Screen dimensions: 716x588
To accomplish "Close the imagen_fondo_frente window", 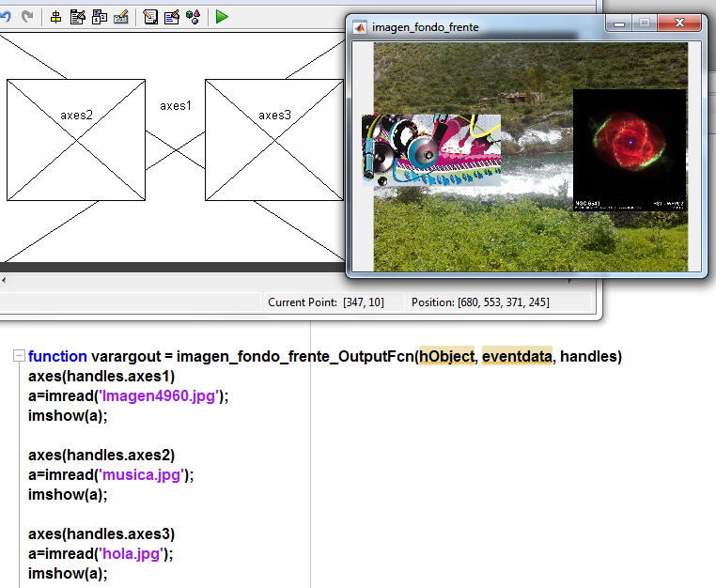I will [679, 23].
